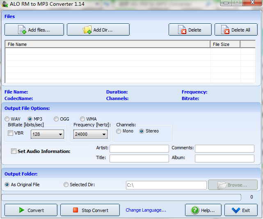
Task: Click the Title input field
Action: tap(139, 158)
